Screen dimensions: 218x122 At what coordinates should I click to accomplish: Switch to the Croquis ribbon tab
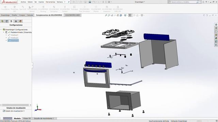click(22, 15)
